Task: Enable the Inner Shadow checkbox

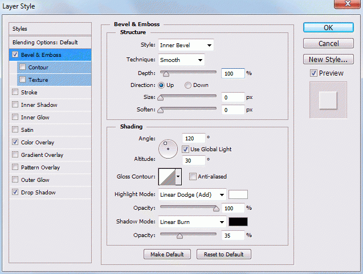Action: point(15,105)
